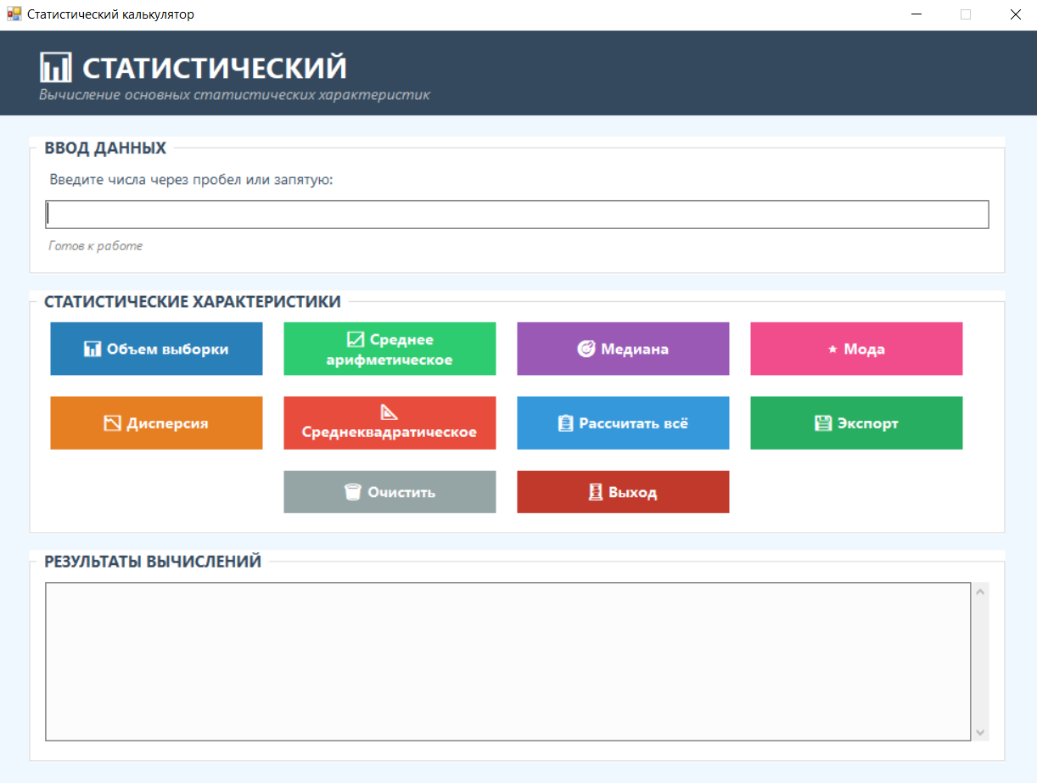Click the Очистить button

(390, 492)
